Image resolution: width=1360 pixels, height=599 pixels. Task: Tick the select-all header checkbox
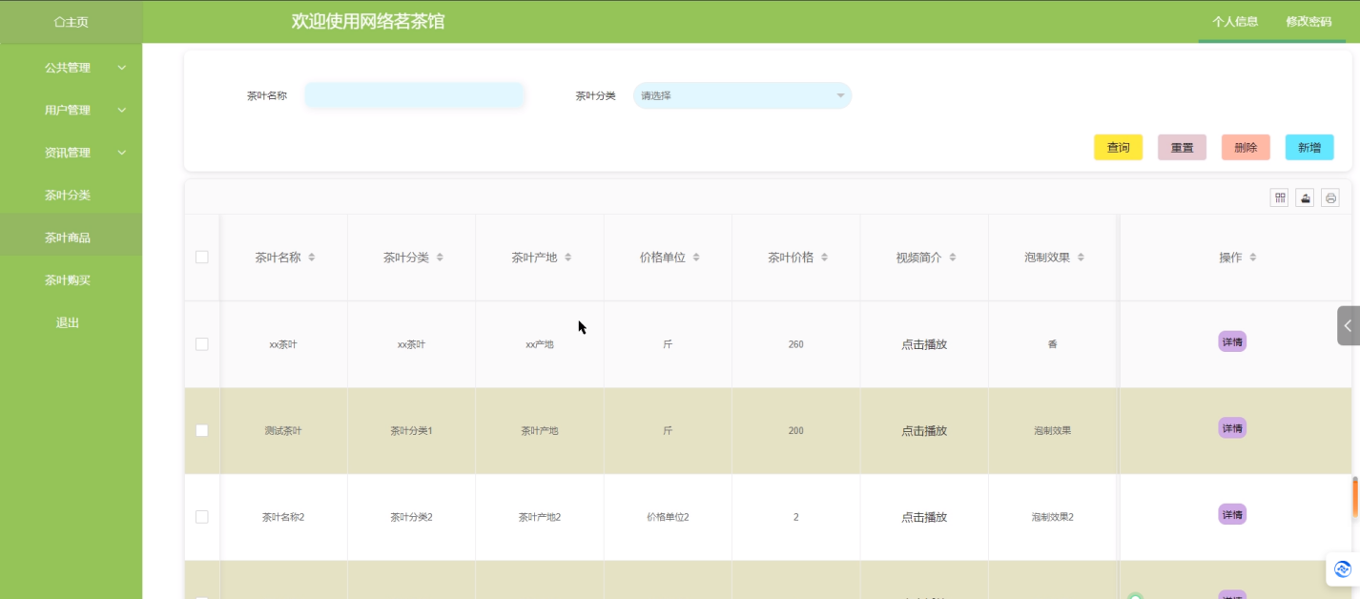click(201, 257)
